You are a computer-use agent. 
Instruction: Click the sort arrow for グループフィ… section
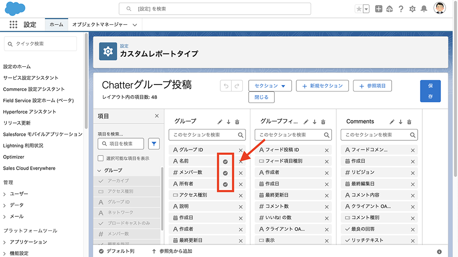click(x=314, y=122)
